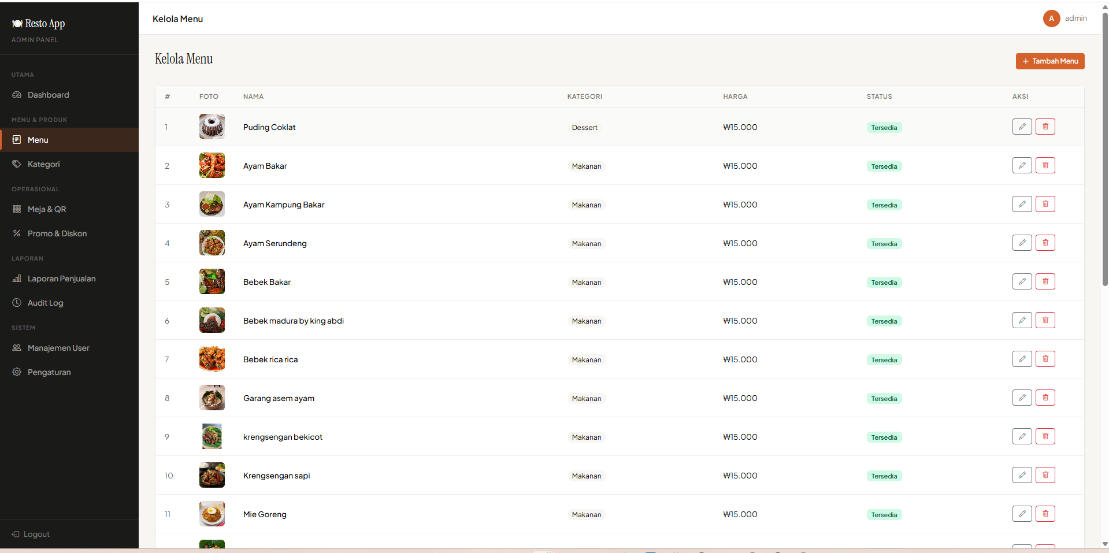The height and width of the screenshot is (553, 1109).
Task: Click the STATUS column header
Action: [879, 97]
